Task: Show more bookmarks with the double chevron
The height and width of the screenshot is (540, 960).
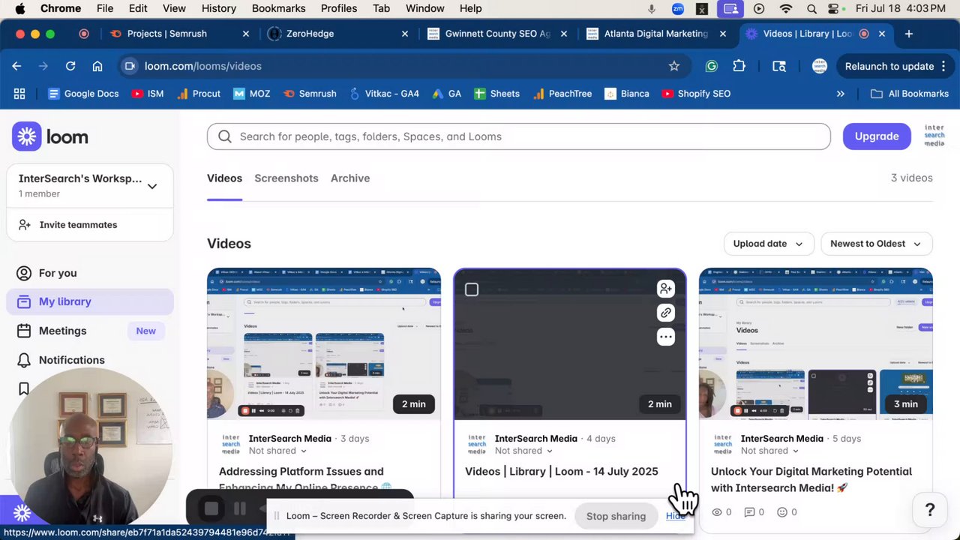Action: [841, 94]
